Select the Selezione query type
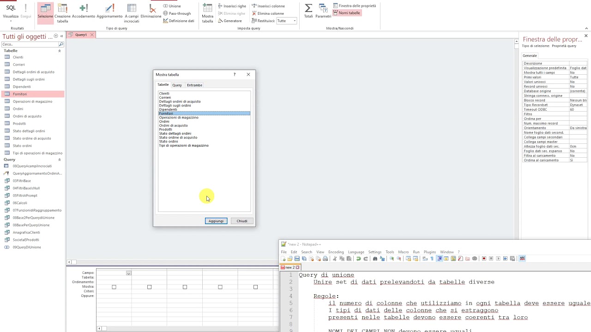591x332 pixels. pyautogui.click(x=45, y=12)
